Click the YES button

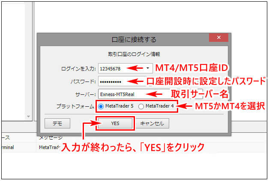tap(115, 123)
